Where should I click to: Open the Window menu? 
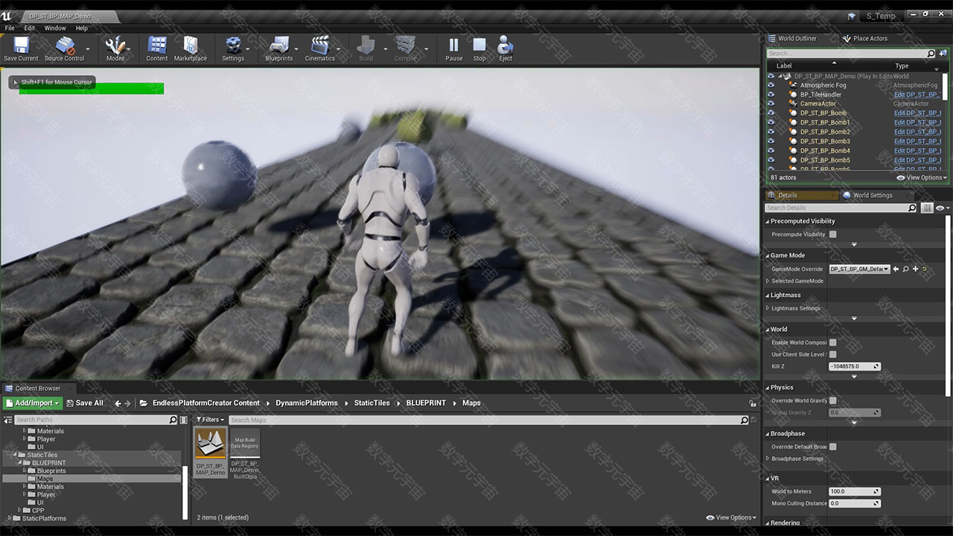tap(55, 28)
